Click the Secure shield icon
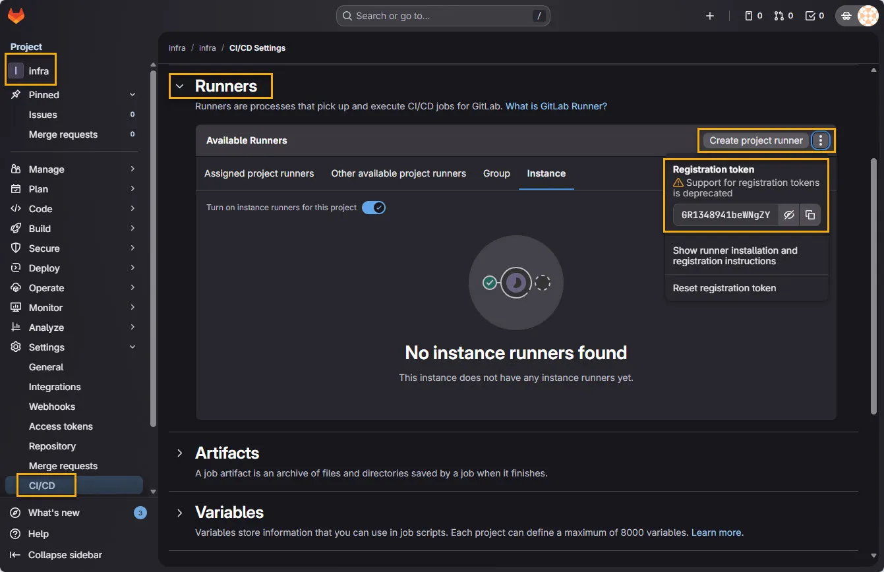Viewport: 884px width, 572px height. 16,248
